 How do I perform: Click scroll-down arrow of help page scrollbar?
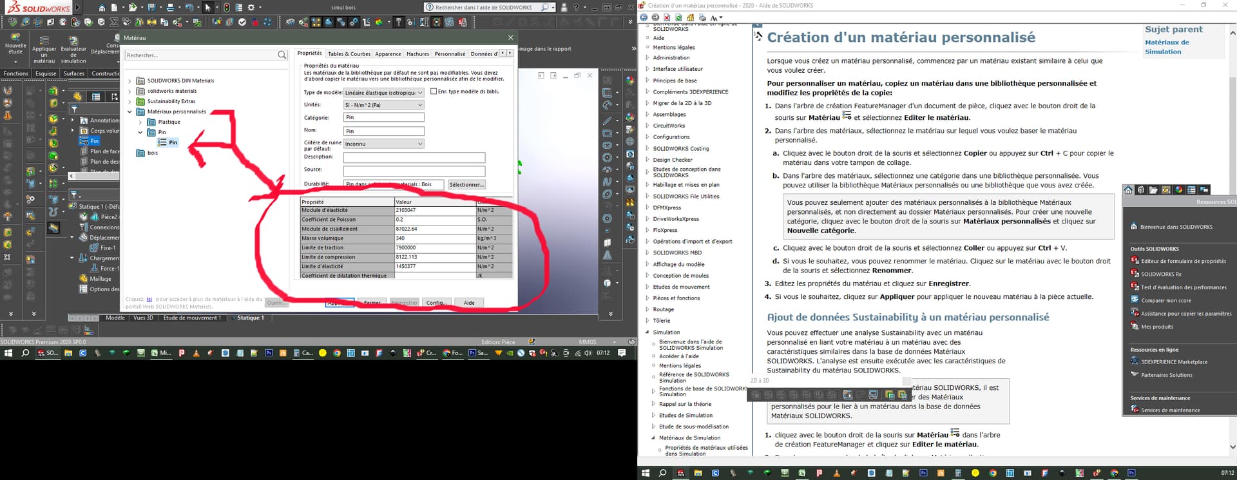[1232, 446]
